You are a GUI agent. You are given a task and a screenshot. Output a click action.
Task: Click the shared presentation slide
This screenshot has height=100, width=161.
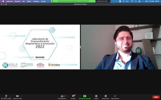[x=40, y=47]
